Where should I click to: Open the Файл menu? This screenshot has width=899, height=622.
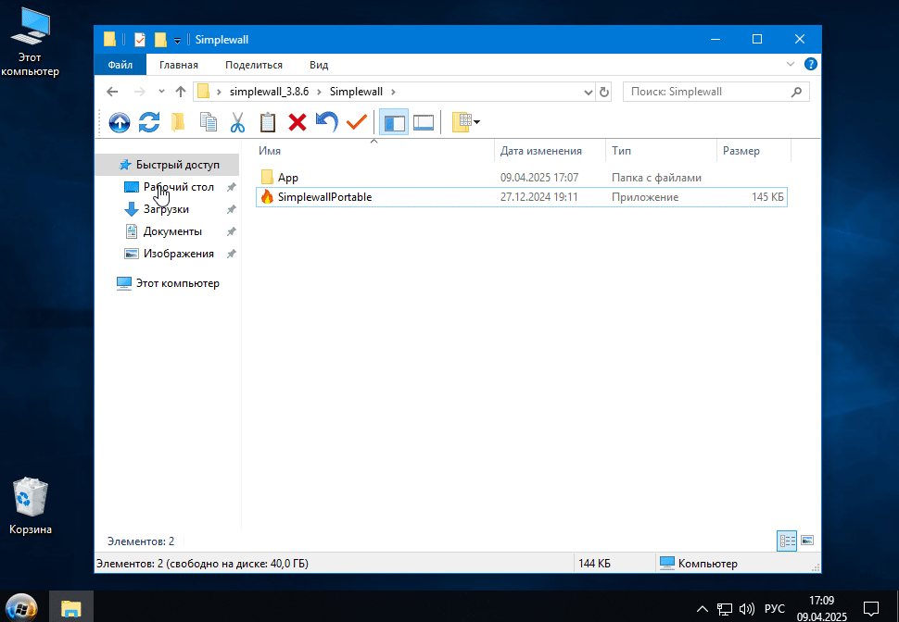pos(120,65)
